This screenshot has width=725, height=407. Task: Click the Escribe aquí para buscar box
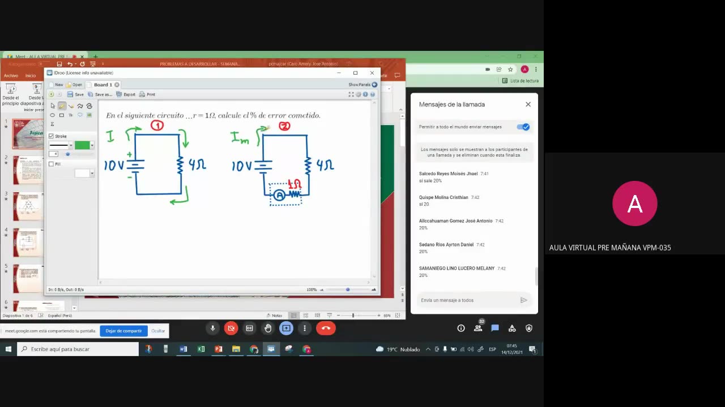pyautogui.click(x=78, y=349)
